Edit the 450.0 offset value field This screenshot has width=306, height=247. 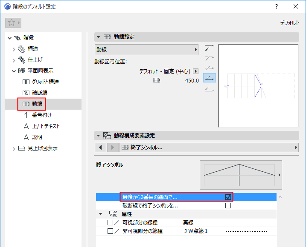[192, 80]
